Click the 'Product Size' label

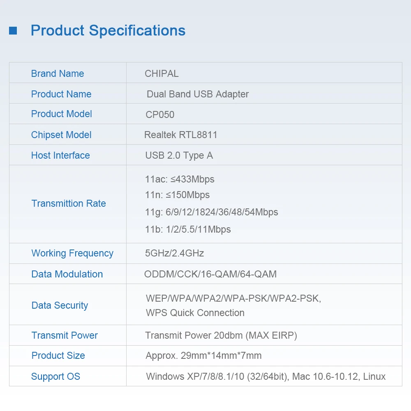click(x=58, y=356)
